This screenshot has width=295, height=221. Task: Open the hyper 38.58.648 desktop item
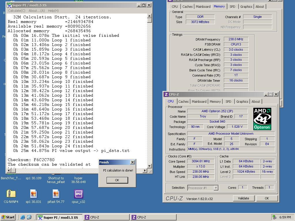pos(78,180)
